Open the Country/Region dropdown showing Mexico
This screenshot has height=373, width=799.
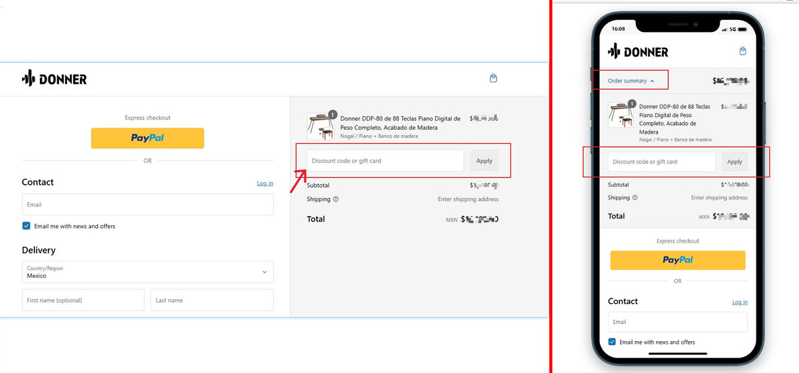tap(148, 272)
